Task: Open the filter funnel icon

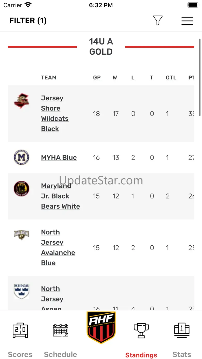Action: [157, 20]
